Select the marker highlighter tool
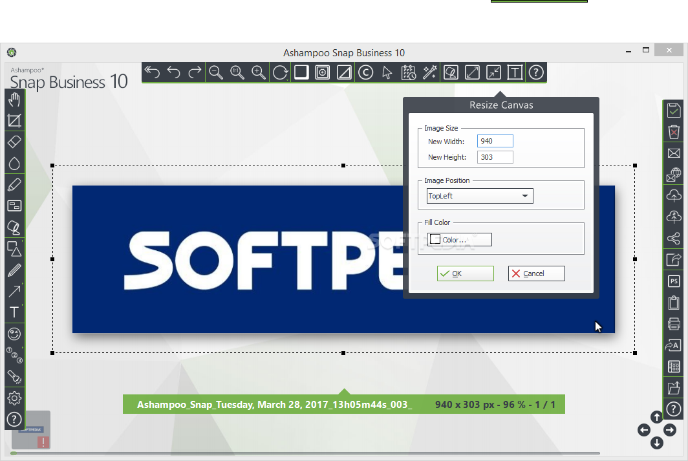 pyautogui.click(x=14, y=184)
